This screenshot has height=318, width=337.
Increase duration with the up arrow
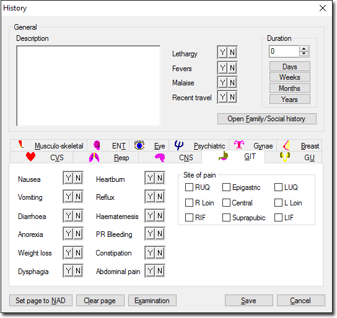[304, 49]
